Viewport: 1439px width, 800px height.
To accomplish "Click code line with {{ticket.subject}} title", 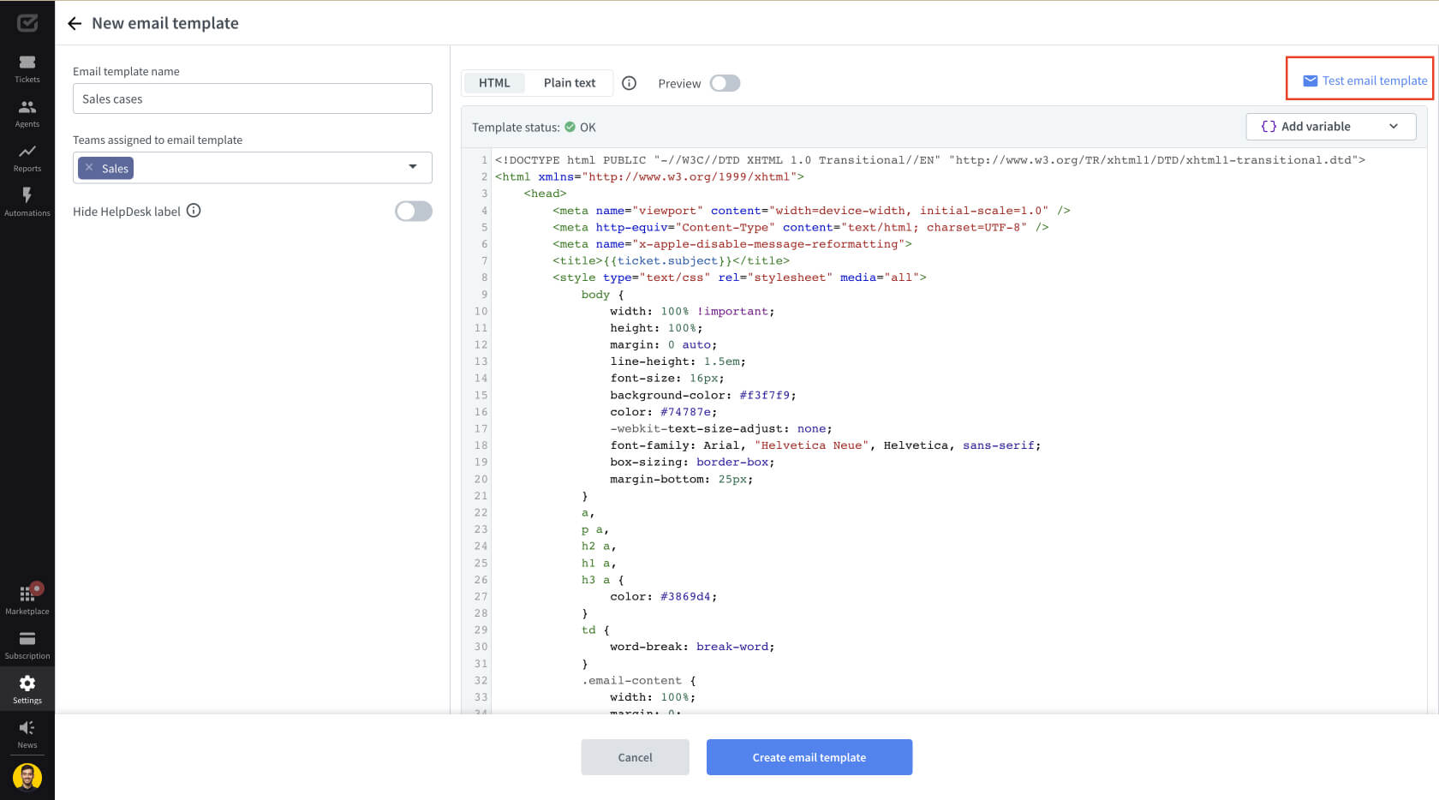I will (x=671, y=261).
